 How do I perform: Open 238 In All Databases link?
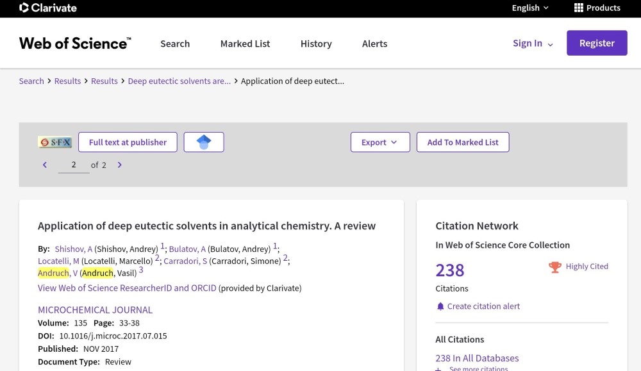[x=477, y=358]
